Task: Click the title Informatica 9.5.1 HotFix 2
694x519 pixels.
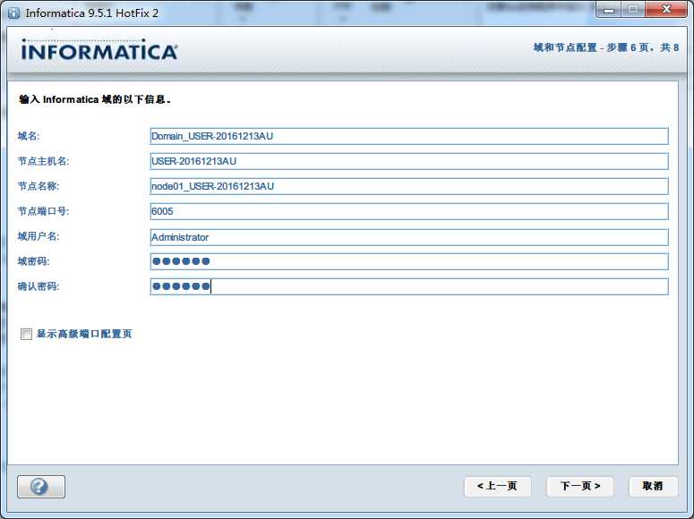Action: (92, 13)
